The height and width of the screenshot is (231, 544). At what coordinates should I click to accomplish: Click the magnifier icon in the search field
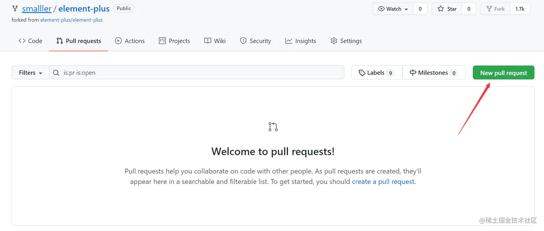pos(56,73)
